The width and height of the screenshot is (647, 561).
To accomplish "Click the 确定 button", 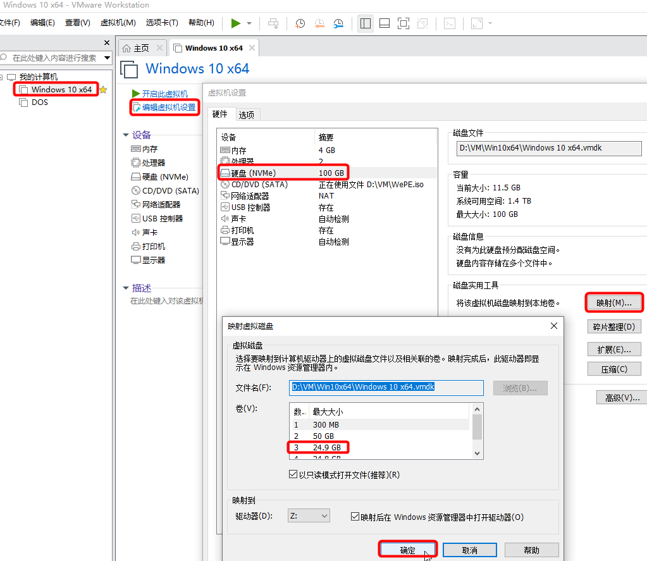I will point(408,550).
